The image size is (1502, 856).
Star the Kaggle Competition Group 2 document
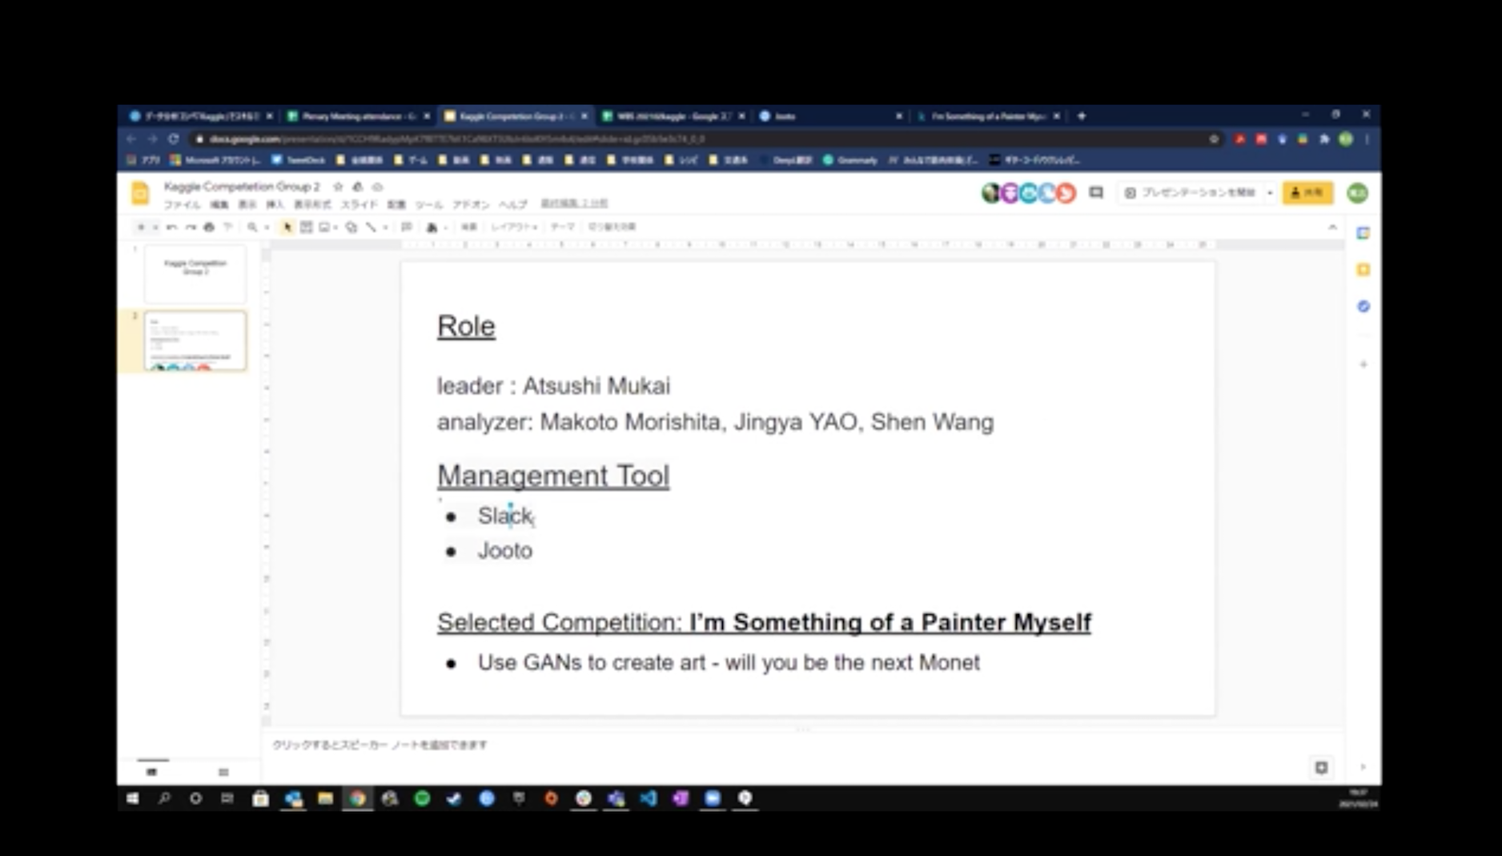click(338, 187)
